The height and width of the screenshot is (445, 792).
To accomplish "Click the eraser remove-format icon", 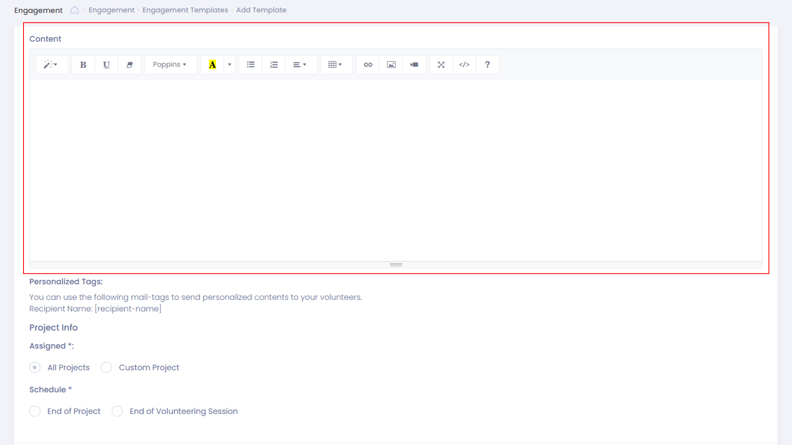I will (130, 65).
